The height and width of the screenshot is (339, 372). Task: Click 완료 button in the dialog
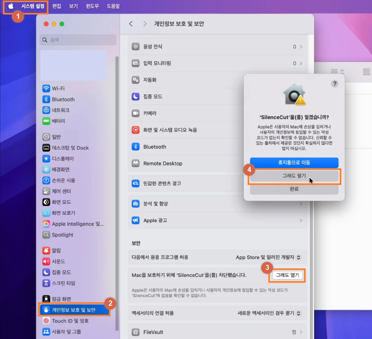coord(294,189)
